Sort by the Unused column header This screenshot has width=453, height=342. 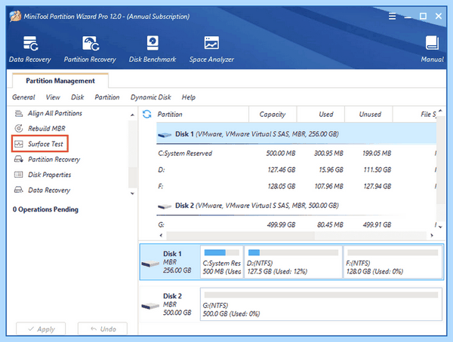[368, 115]
